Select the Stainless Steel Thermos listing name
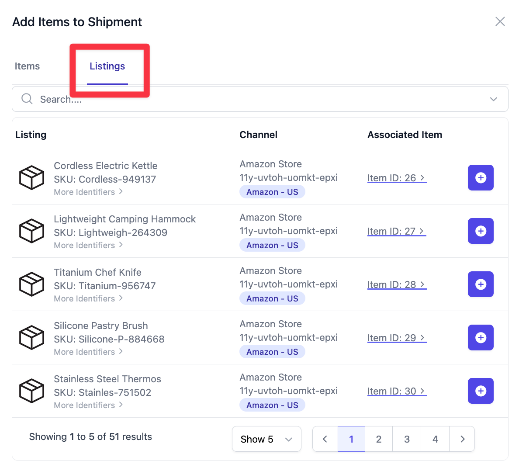This screenshot has width=519, height=471. point(107,379)
